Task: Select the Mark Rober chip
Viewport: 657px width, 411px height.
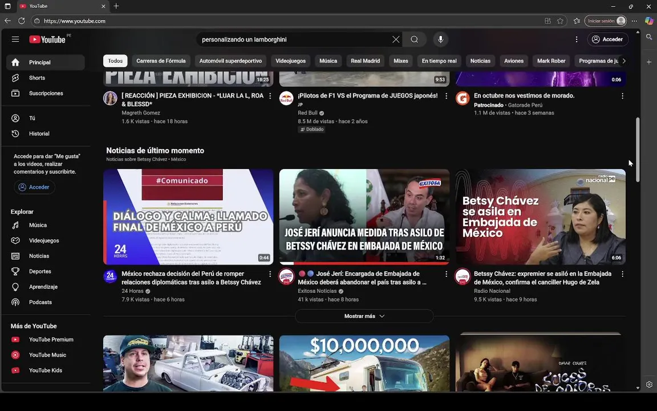Action: point(551,61)
